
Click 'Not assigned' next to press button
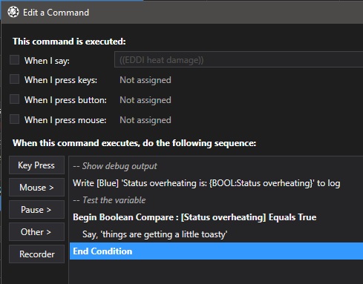(145, 100)
